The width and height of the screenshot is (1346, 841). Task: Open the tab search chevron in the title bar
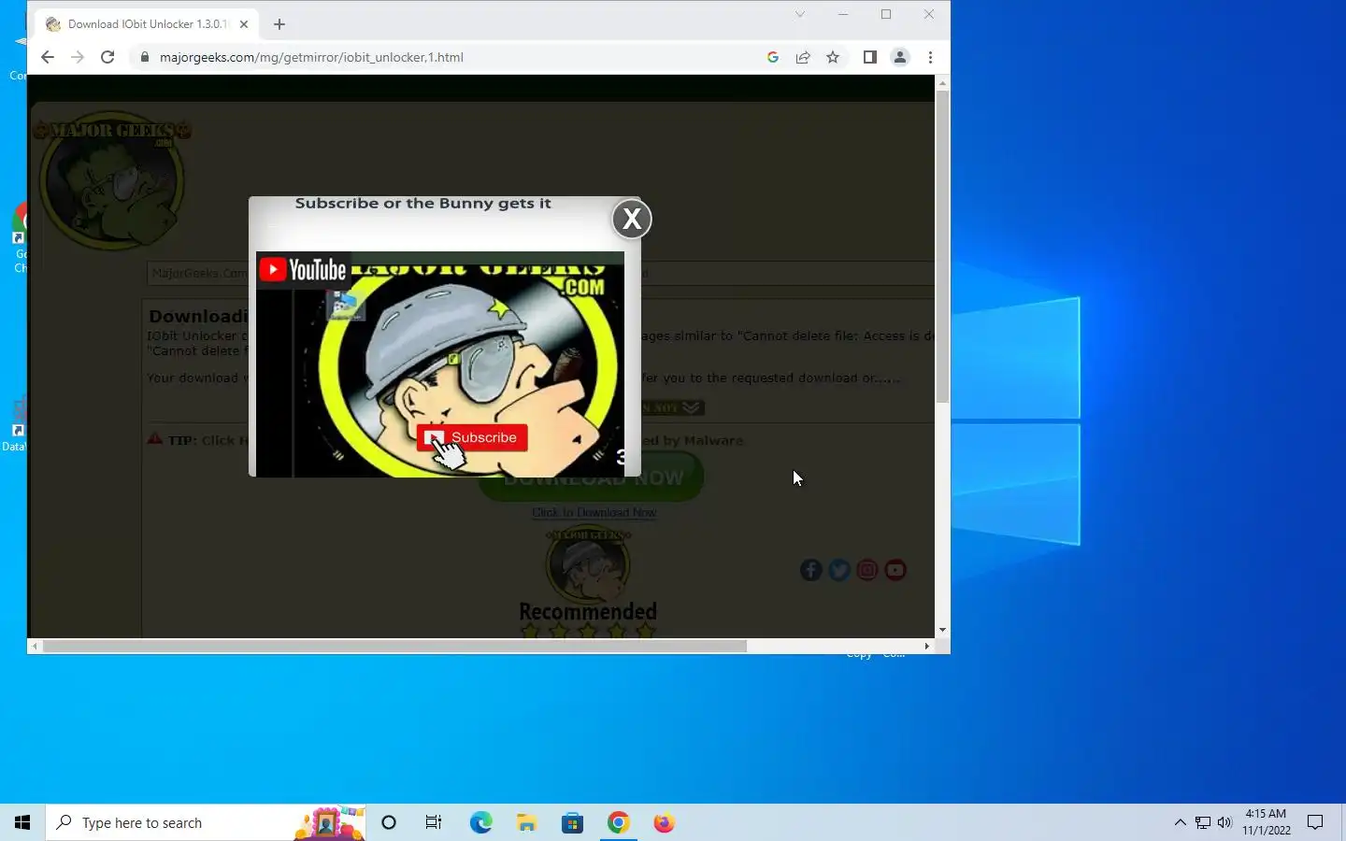point(800,14)
